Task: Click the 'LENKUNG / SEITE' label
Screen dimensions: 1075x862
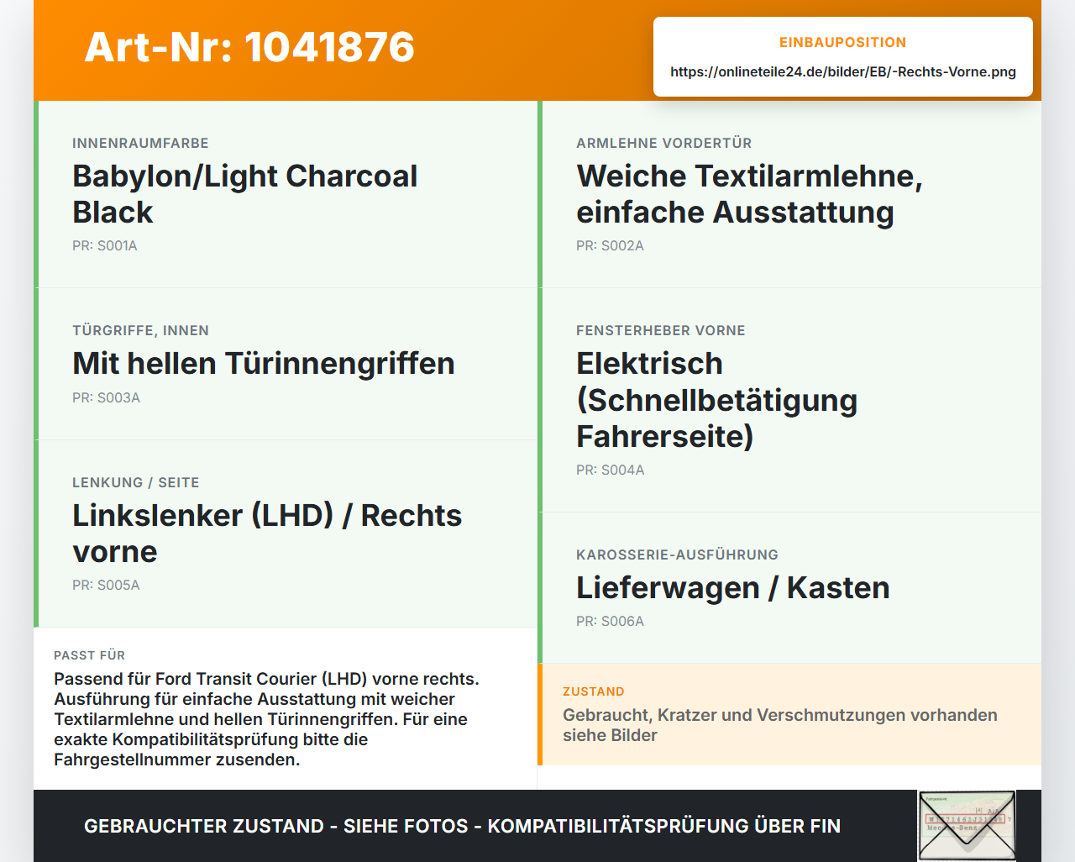Action: click(136, 482)
